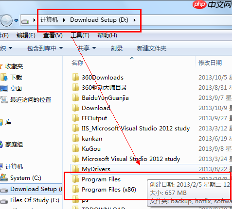The image size is (232, 209).
Task: Click the 桌面 icon in favorites
Action: point(4,88)
